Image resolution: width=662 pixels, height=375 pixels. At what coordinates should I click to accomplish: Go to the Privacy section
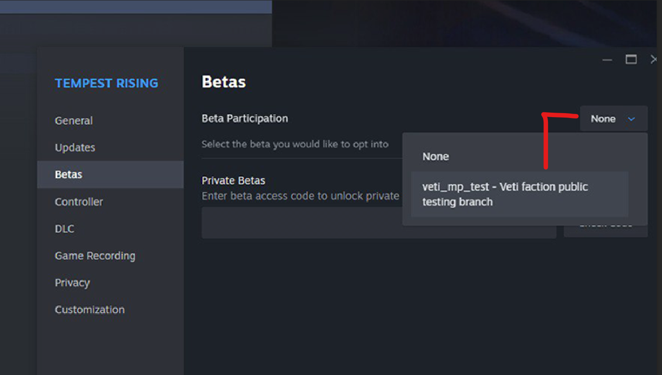coord(72,283)
